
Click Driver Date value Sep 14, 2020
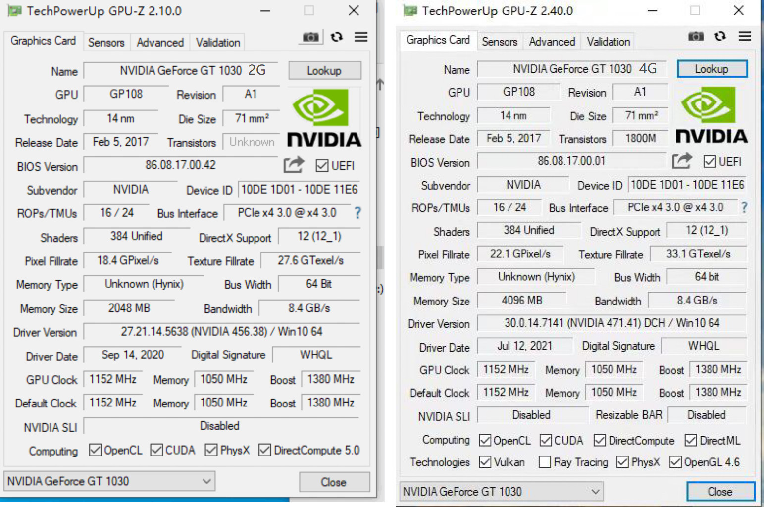pyautogui.click(x=133, y=355)
